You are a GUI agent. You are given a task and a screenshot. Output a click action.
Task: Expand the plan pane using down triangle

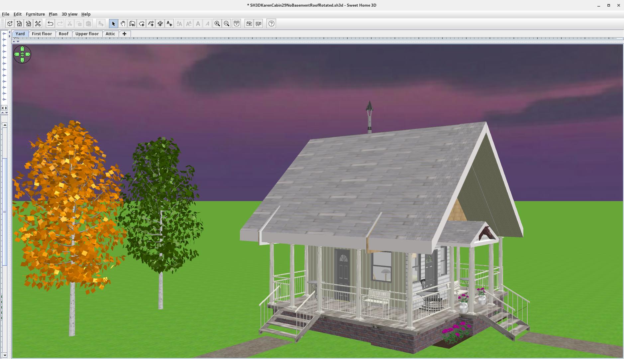18,41
